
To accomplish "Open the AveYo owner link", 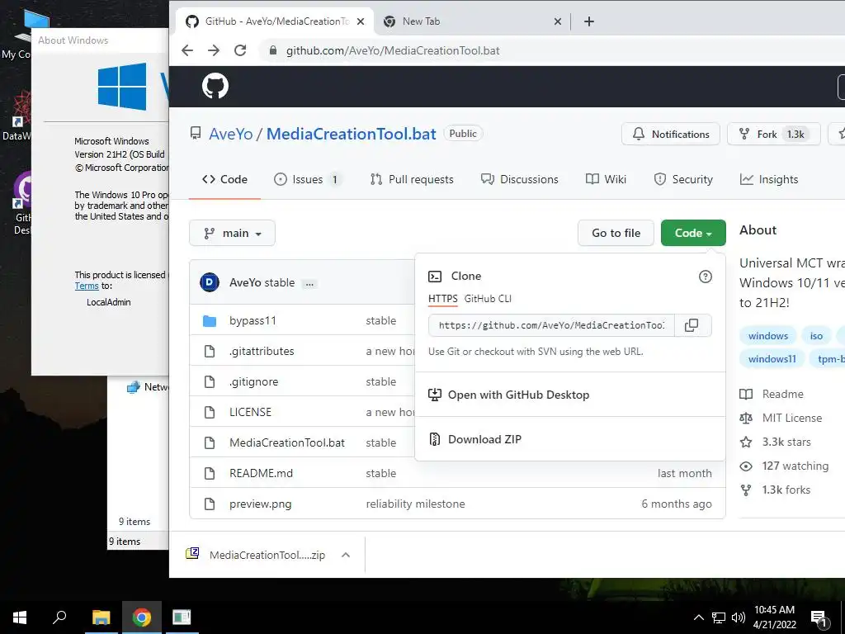I will click(231, 134).
